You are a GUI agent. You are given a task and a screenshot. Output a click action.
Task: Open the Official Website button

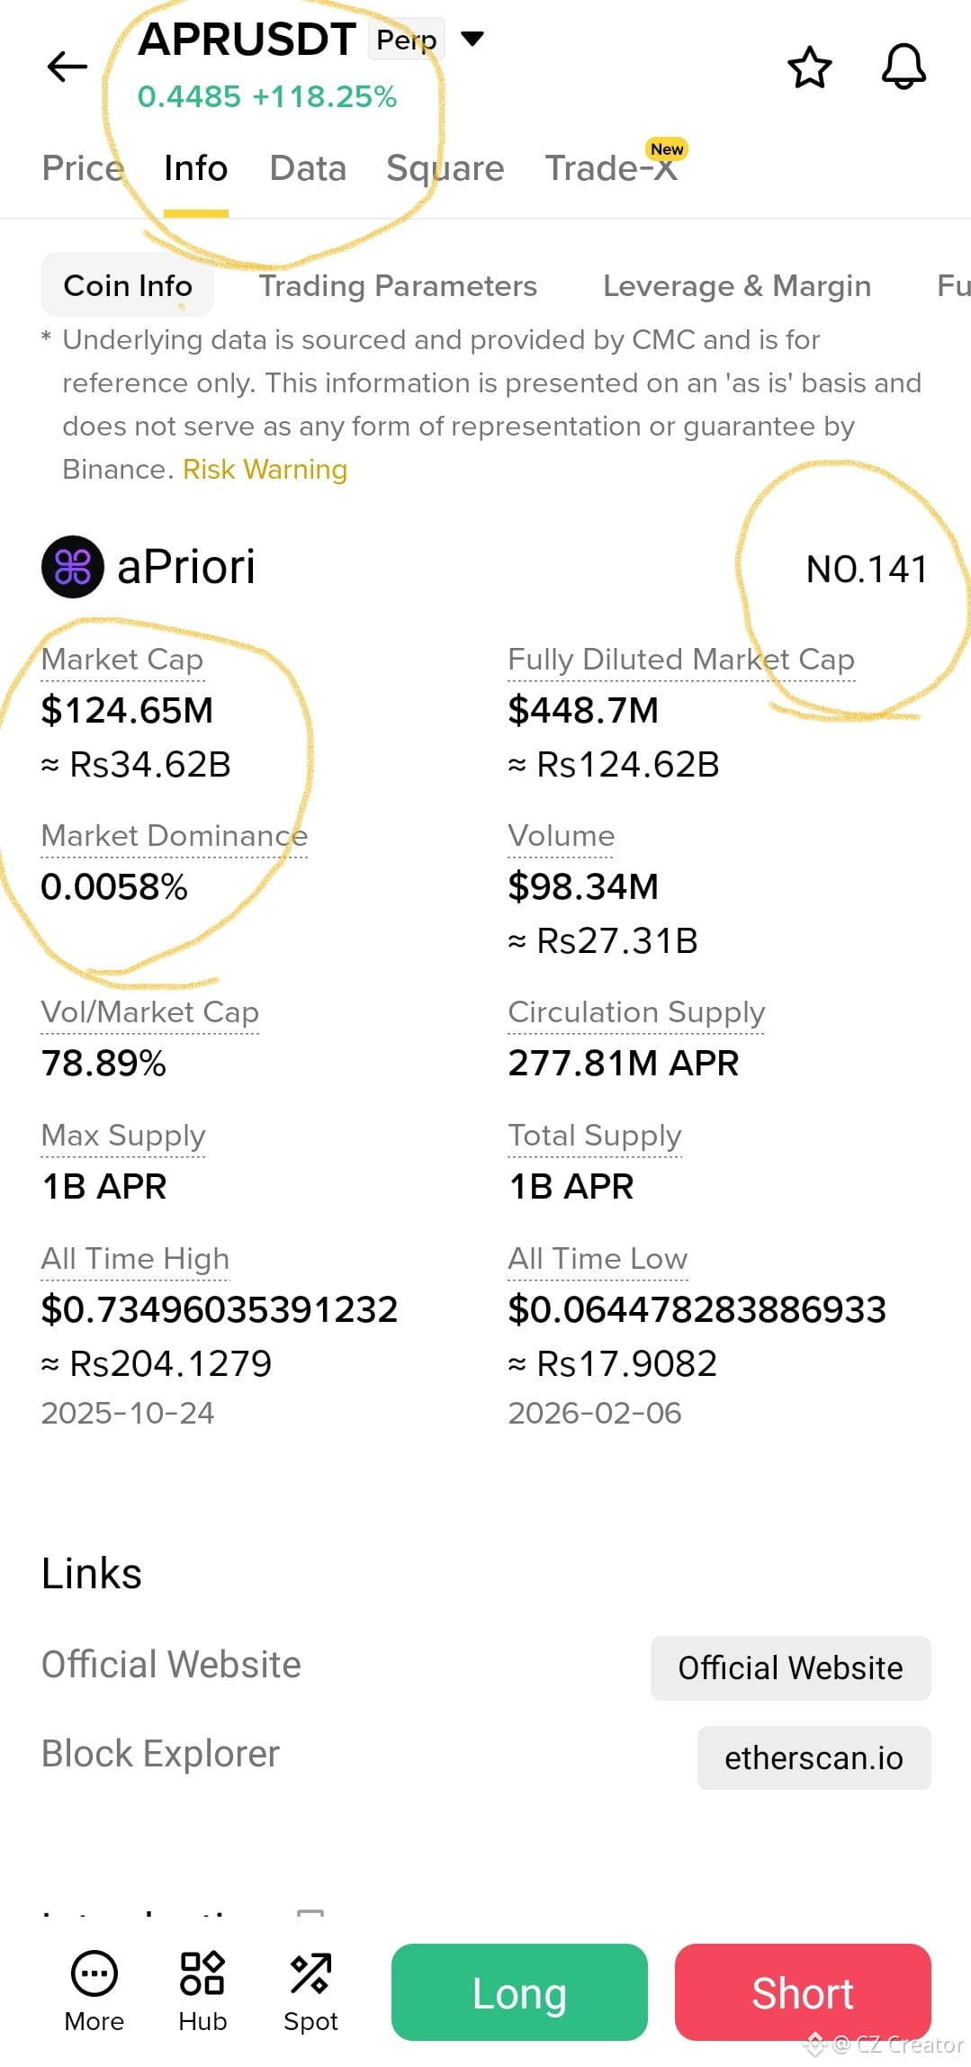point(790,1668)
